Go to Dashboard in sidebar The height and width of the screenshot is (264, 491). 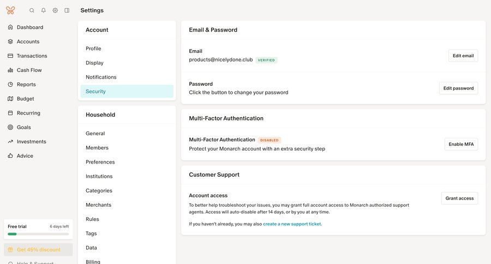pos(30,27)
